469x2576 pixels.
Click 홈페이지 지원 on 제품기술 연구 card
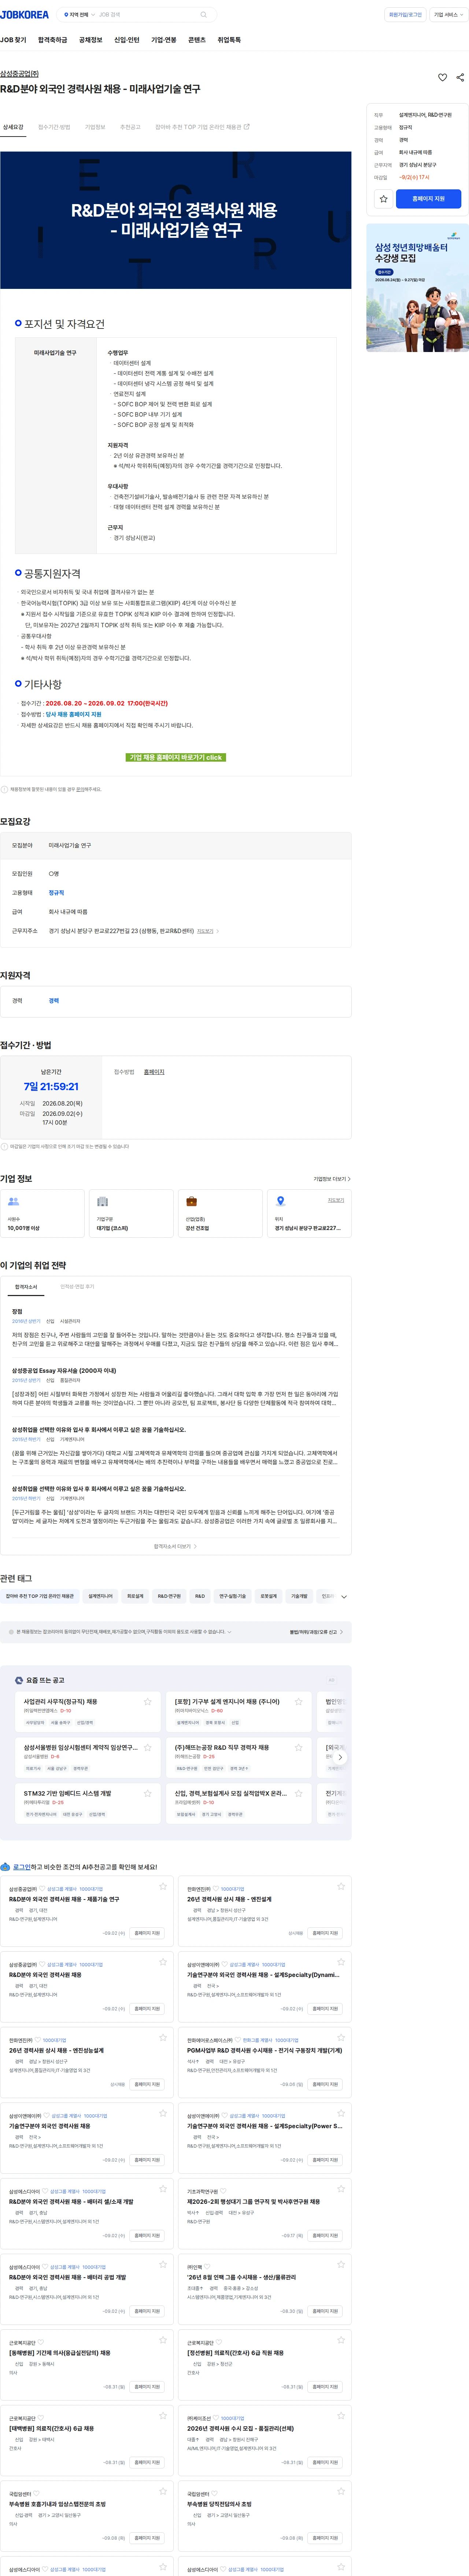coord(147,1933)
